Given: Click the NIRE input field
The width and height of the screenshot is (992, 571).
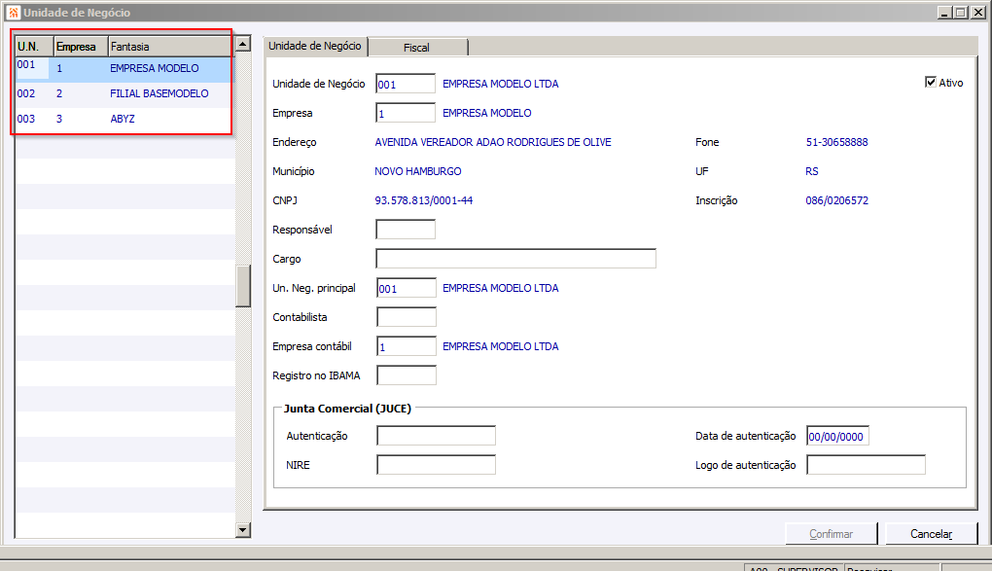Looking at the screenshot, I should [436, 465].
